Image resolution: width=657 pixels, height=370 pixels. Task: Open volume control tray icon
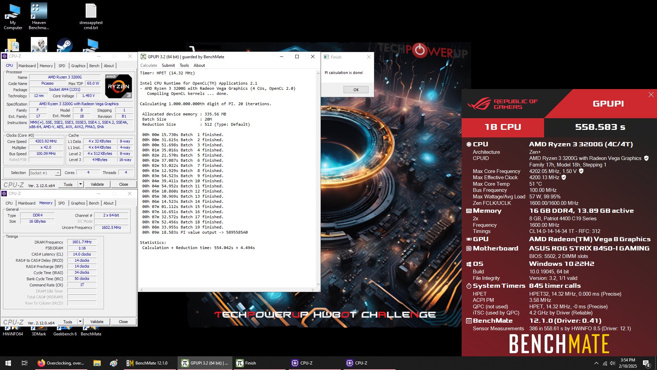(x=613, y=363)
